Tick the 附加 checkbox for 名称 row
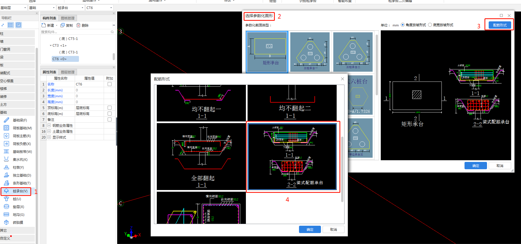The width and height of the screenshot is (521, 244). 110,84
